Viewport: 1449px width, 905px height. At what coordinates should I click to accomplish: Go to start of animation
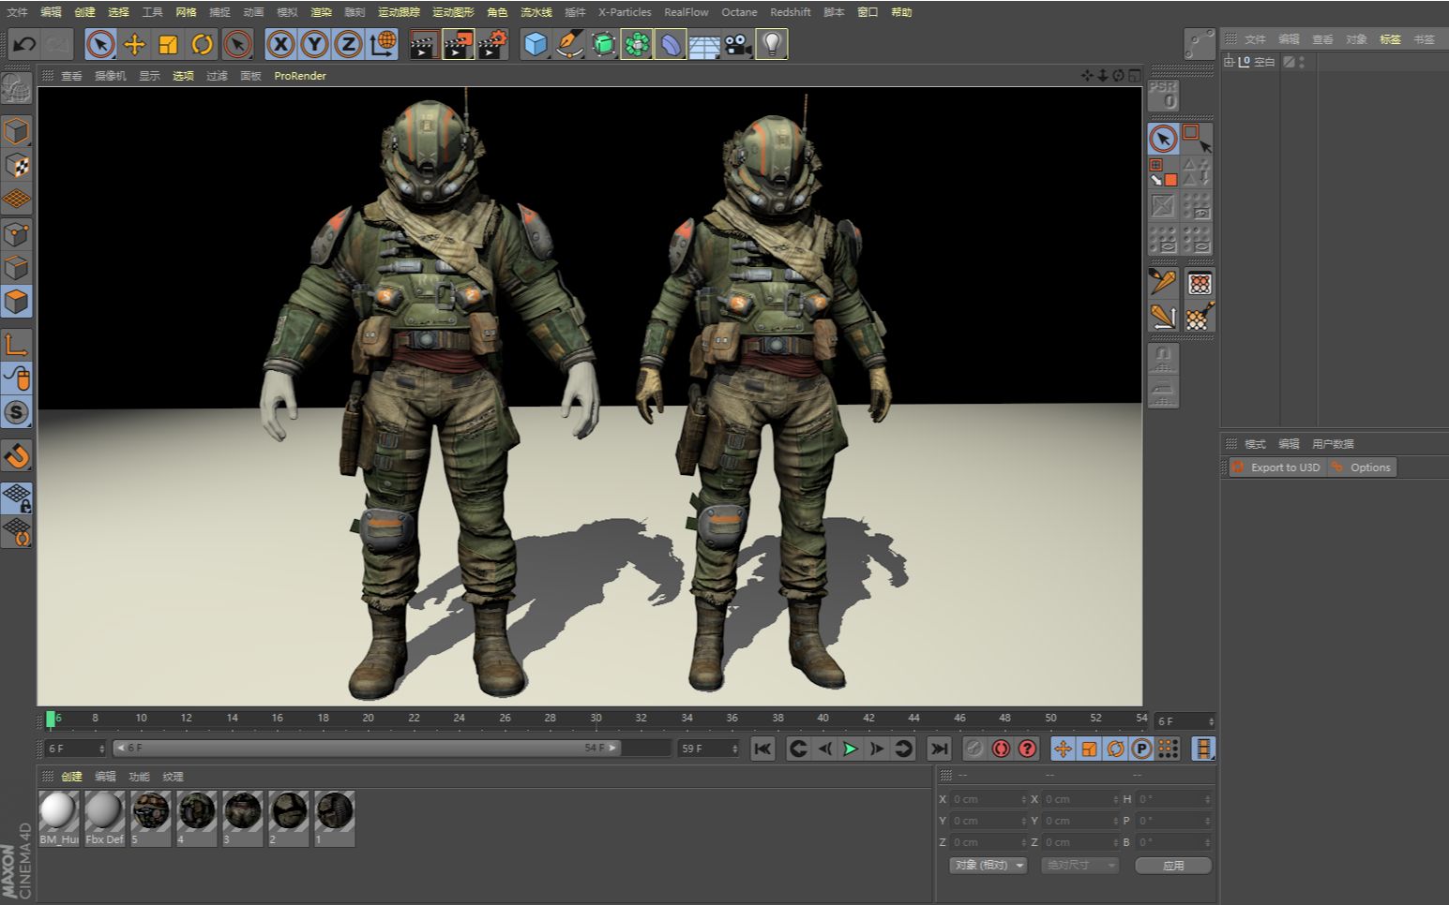[x=762, y=749]
